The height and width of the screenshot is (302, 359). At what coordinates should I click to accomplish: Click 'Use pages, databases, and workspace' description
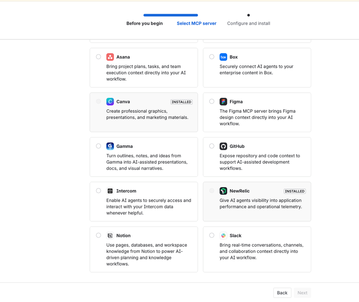pyautogui.click(x=147, y=254)
